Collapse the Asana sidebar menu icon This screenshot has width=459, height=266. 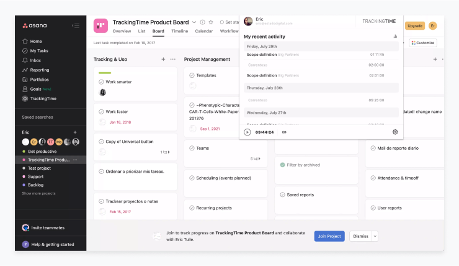(x=76, y=25)
